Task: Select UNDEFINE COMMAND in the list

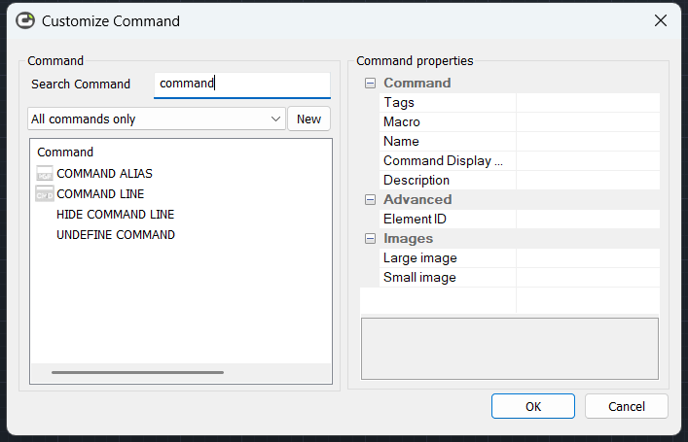Action: [x=116, y=235]
